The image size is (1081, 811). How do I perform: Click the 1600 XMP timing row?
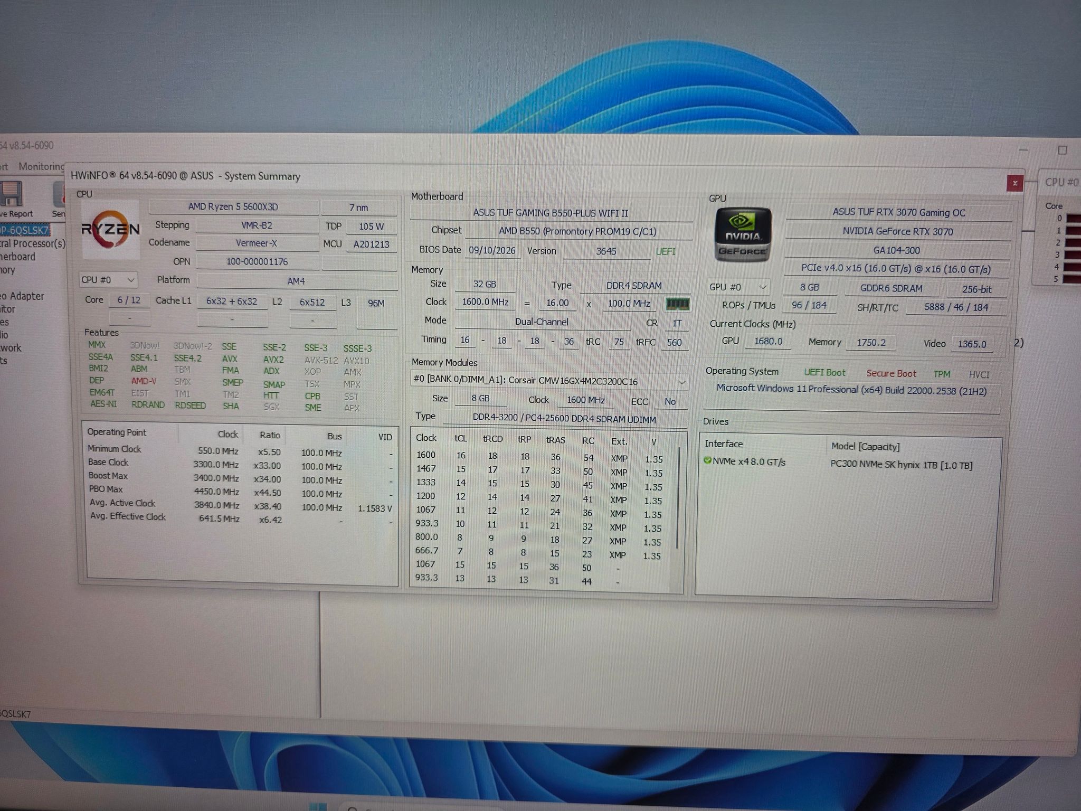(x=540, y=457)
